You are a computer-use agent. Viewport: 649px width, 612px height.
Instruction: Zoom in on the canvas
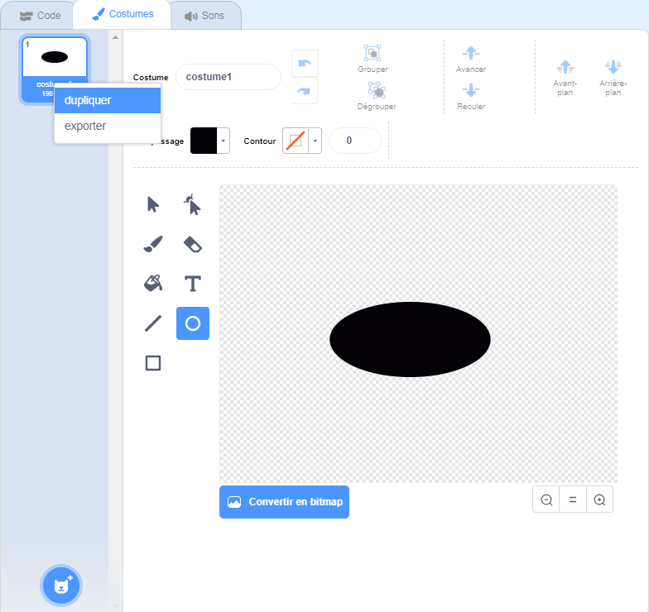click(x=599, y=500)
